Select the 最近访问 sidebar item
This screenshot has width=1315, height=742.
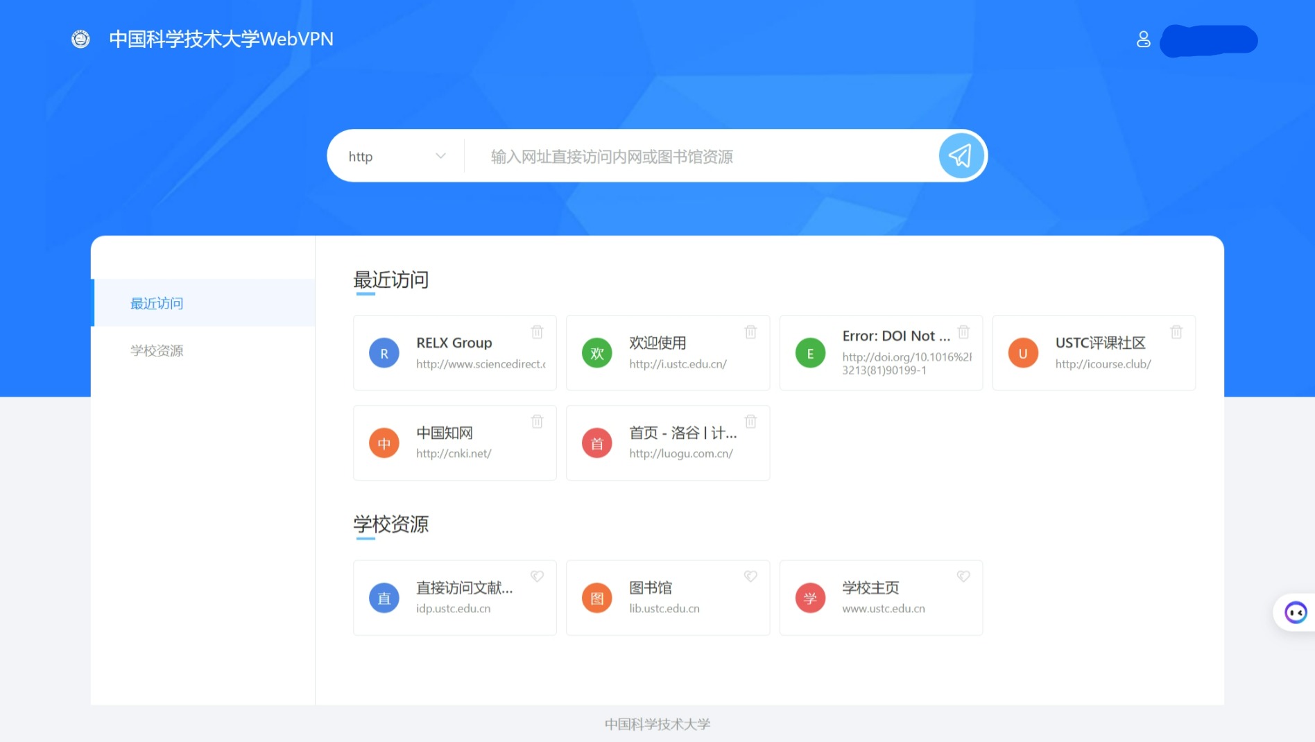point(156,303)
